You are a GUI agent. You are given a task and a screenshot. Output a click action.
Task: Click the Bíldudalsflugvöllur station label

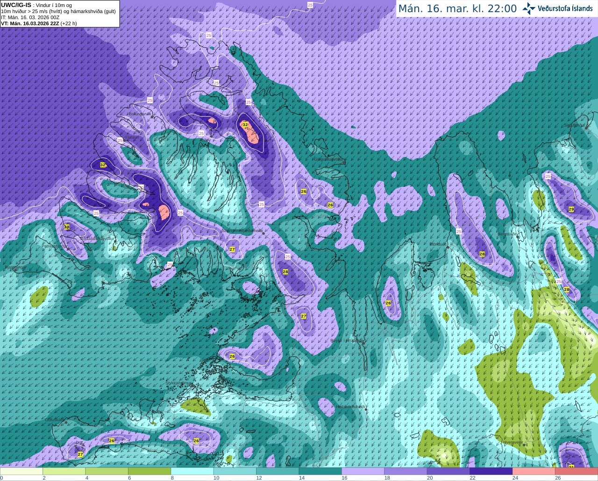click(97, 238)
